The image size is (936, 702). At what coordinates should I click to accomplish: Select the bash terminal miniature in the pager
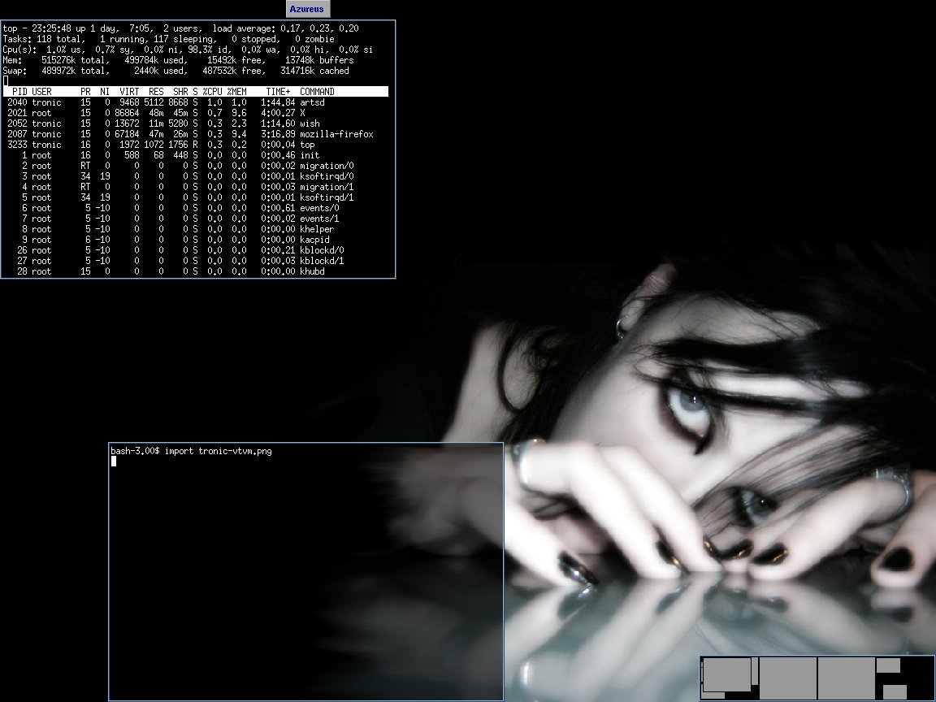895,692
